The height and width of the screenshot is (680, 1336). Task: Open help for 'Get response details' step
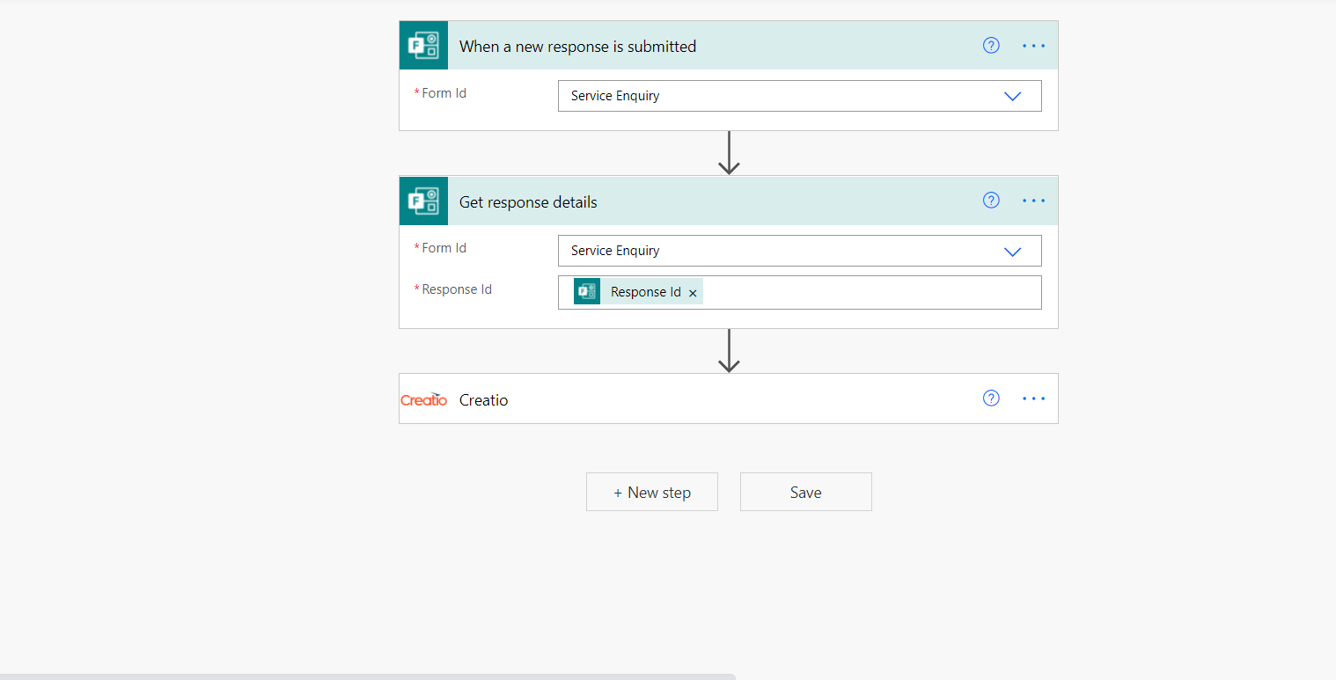click(x=991, y=201)
